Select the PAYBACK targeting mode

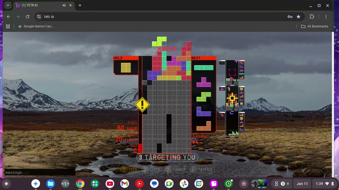coord(202,169)
